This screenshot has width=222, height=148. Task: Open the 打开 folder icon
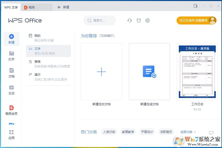coord(11,53)
